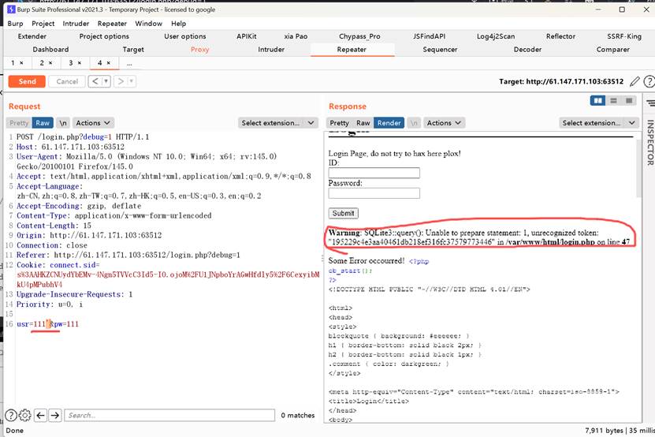Viewport: 655px width, 437px height.
Task: Open the Project menu
Action: [x=43, y=24]
